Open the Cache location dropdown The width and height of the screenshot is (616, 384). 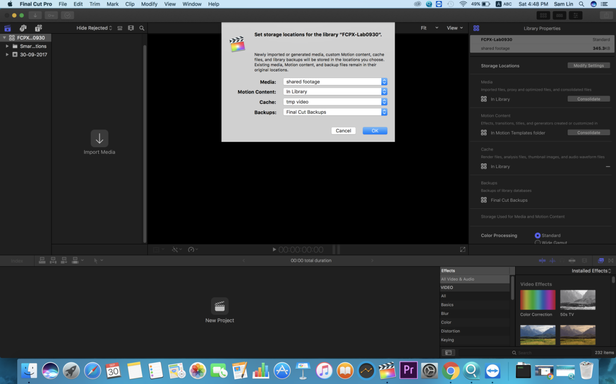(x=335, y=102)
